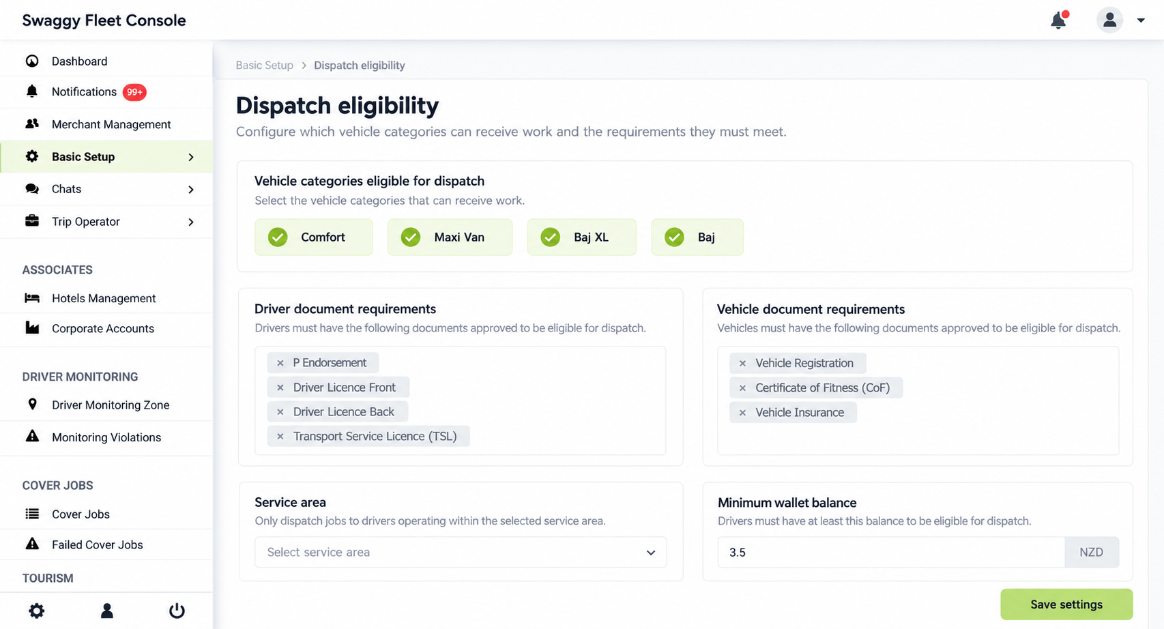Viewport: 1164px width, 629px height.
Task: Click the Basic Setup breadcrumb link
Action: [264, 65]
